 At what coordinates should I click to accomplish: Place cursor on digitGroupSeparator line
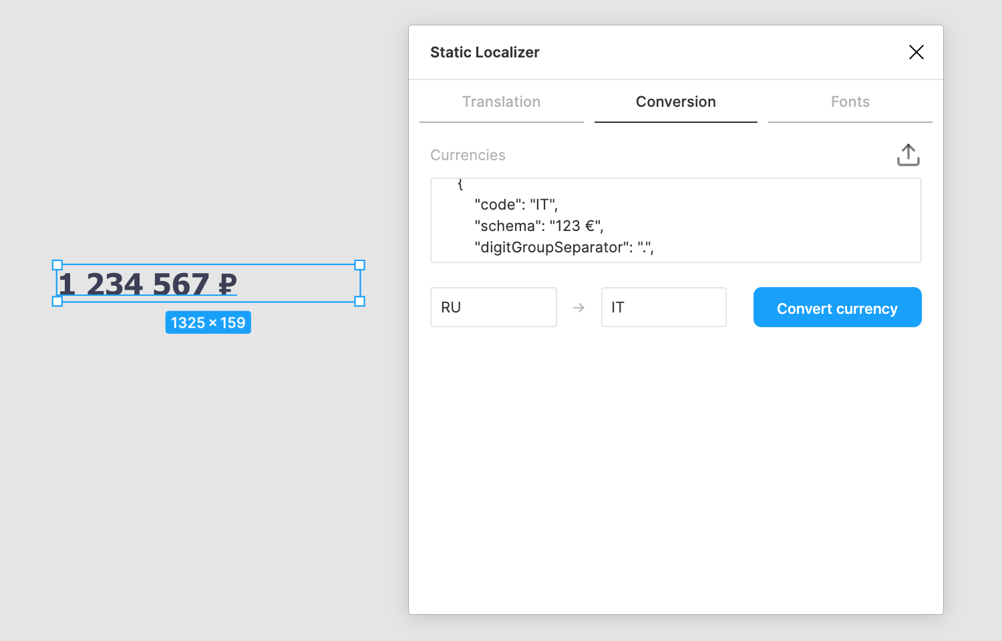point(563,247)
